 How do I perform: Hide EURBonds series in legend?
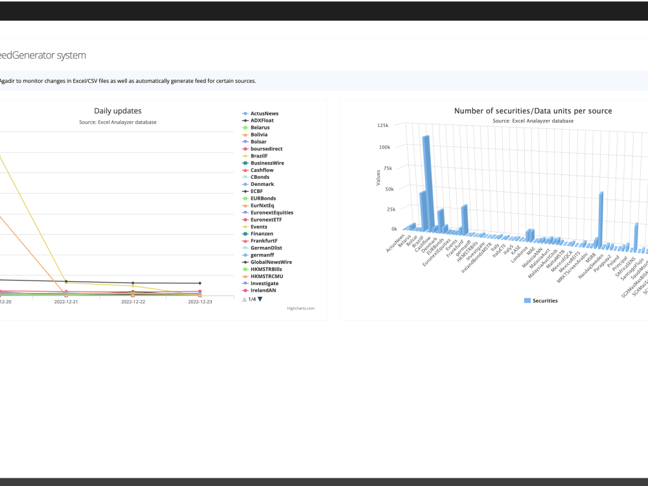point(259,198)
